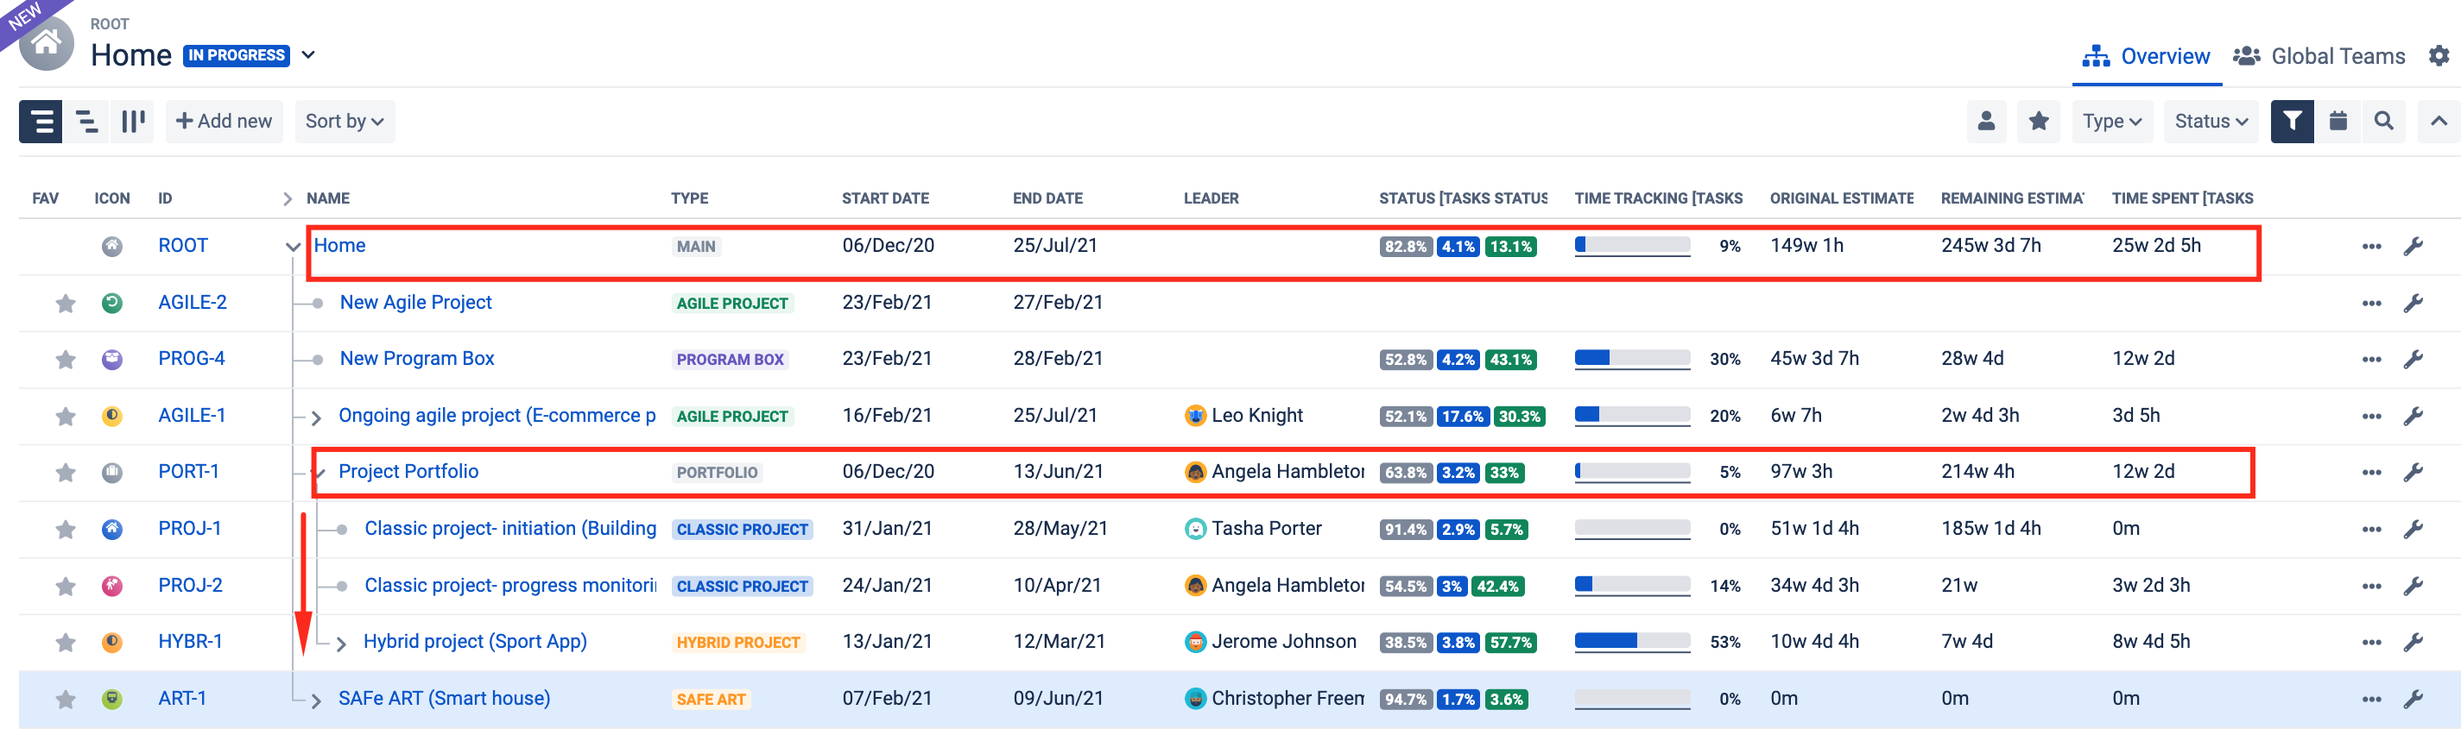Open the Home status dropdown chevron
The image size is (2461, 735).
coord(307,55)
